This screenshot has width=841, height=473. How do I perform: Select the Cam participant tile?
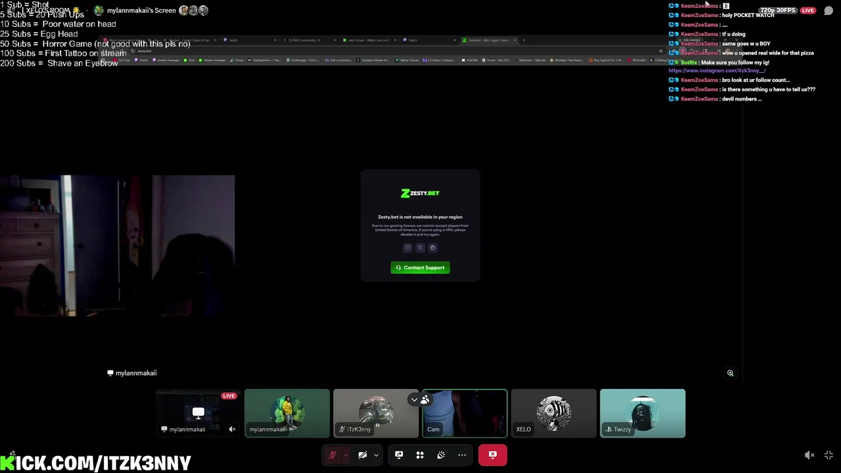tap(465, 413)
